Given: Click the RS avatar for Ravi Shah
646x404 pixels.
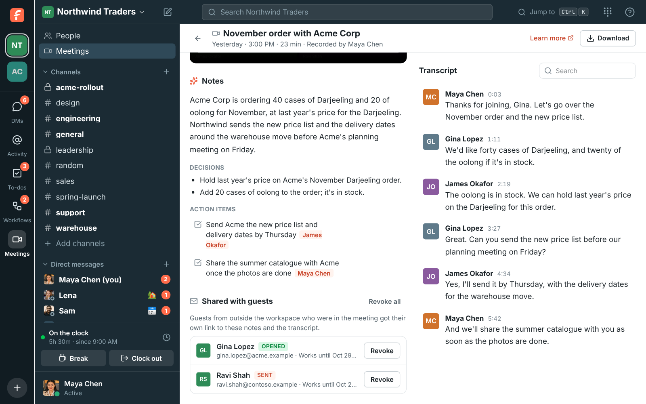Looking at the screenshot, I should (x=203, y=379).
